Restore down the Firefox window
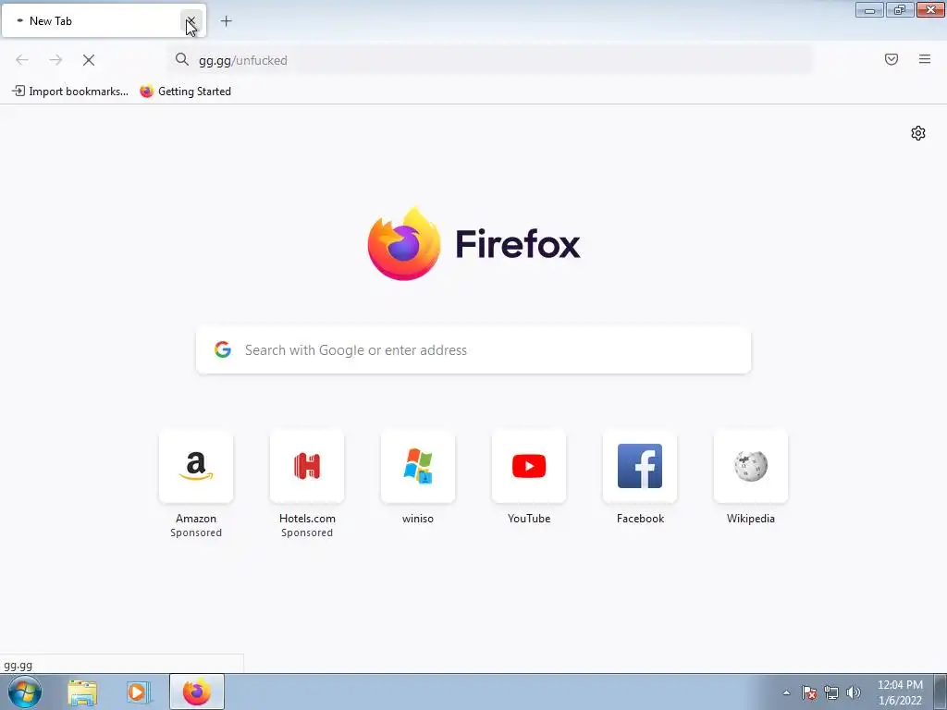947x710 pixels. click(x=900, y=9)
